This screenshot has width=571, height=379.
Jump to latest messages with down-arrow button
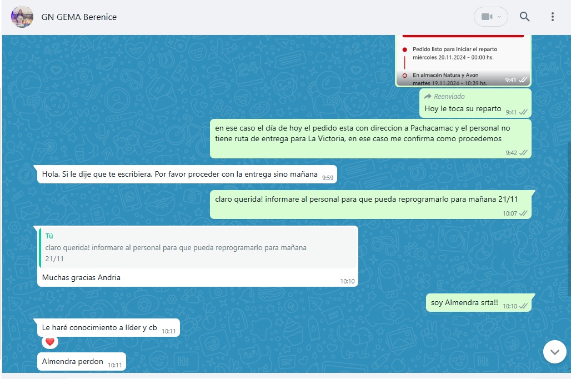coord(554,352)
